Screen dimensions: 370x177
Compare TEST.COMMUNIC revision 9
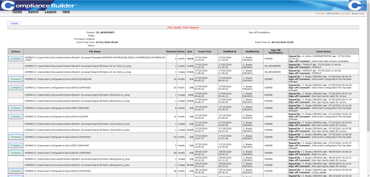click(x=16, y=146)
